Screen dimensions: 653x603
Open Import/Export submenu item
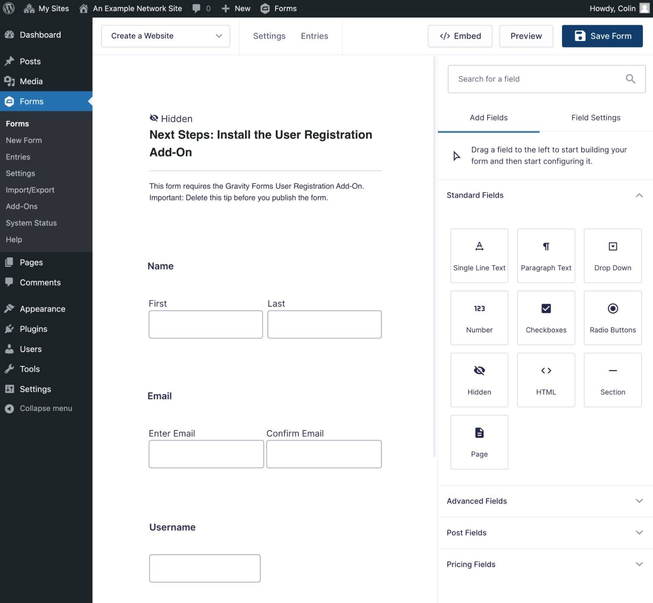click(x=30, y=190)
